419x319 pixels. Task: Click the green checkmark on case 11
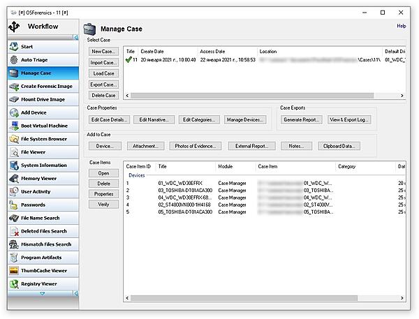[x=128, y=59]
